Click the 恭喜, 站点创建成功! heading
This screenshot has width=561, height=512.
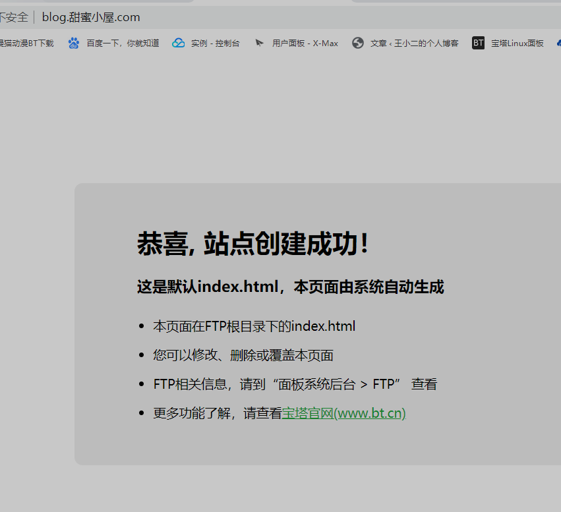[x=252, y=244]
